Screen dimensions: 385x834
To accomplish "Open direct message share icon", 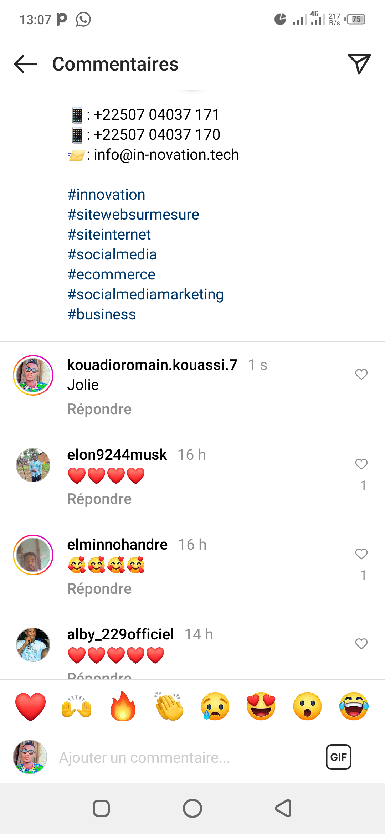I will click(359, 64).
